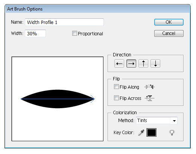Image resolution: width=196 pixels, height=154 pixels.
Task: Confirm the dialog with OK
Action: [169, 22]
